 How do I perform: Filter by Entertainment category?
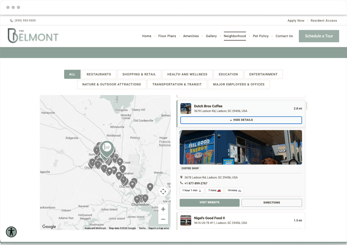pyautogui.click(x=264, y=74)
